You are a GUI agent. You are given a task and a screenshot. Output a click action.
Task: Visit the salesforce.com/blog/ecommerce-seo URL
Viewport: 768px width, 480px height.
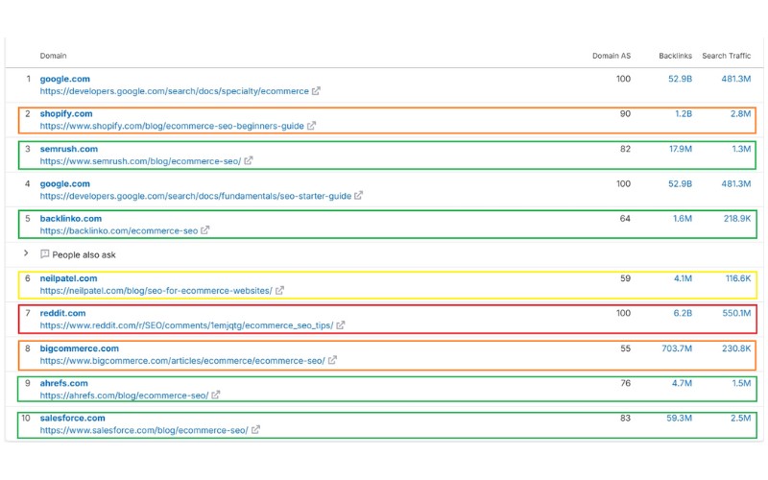[144, 430]
